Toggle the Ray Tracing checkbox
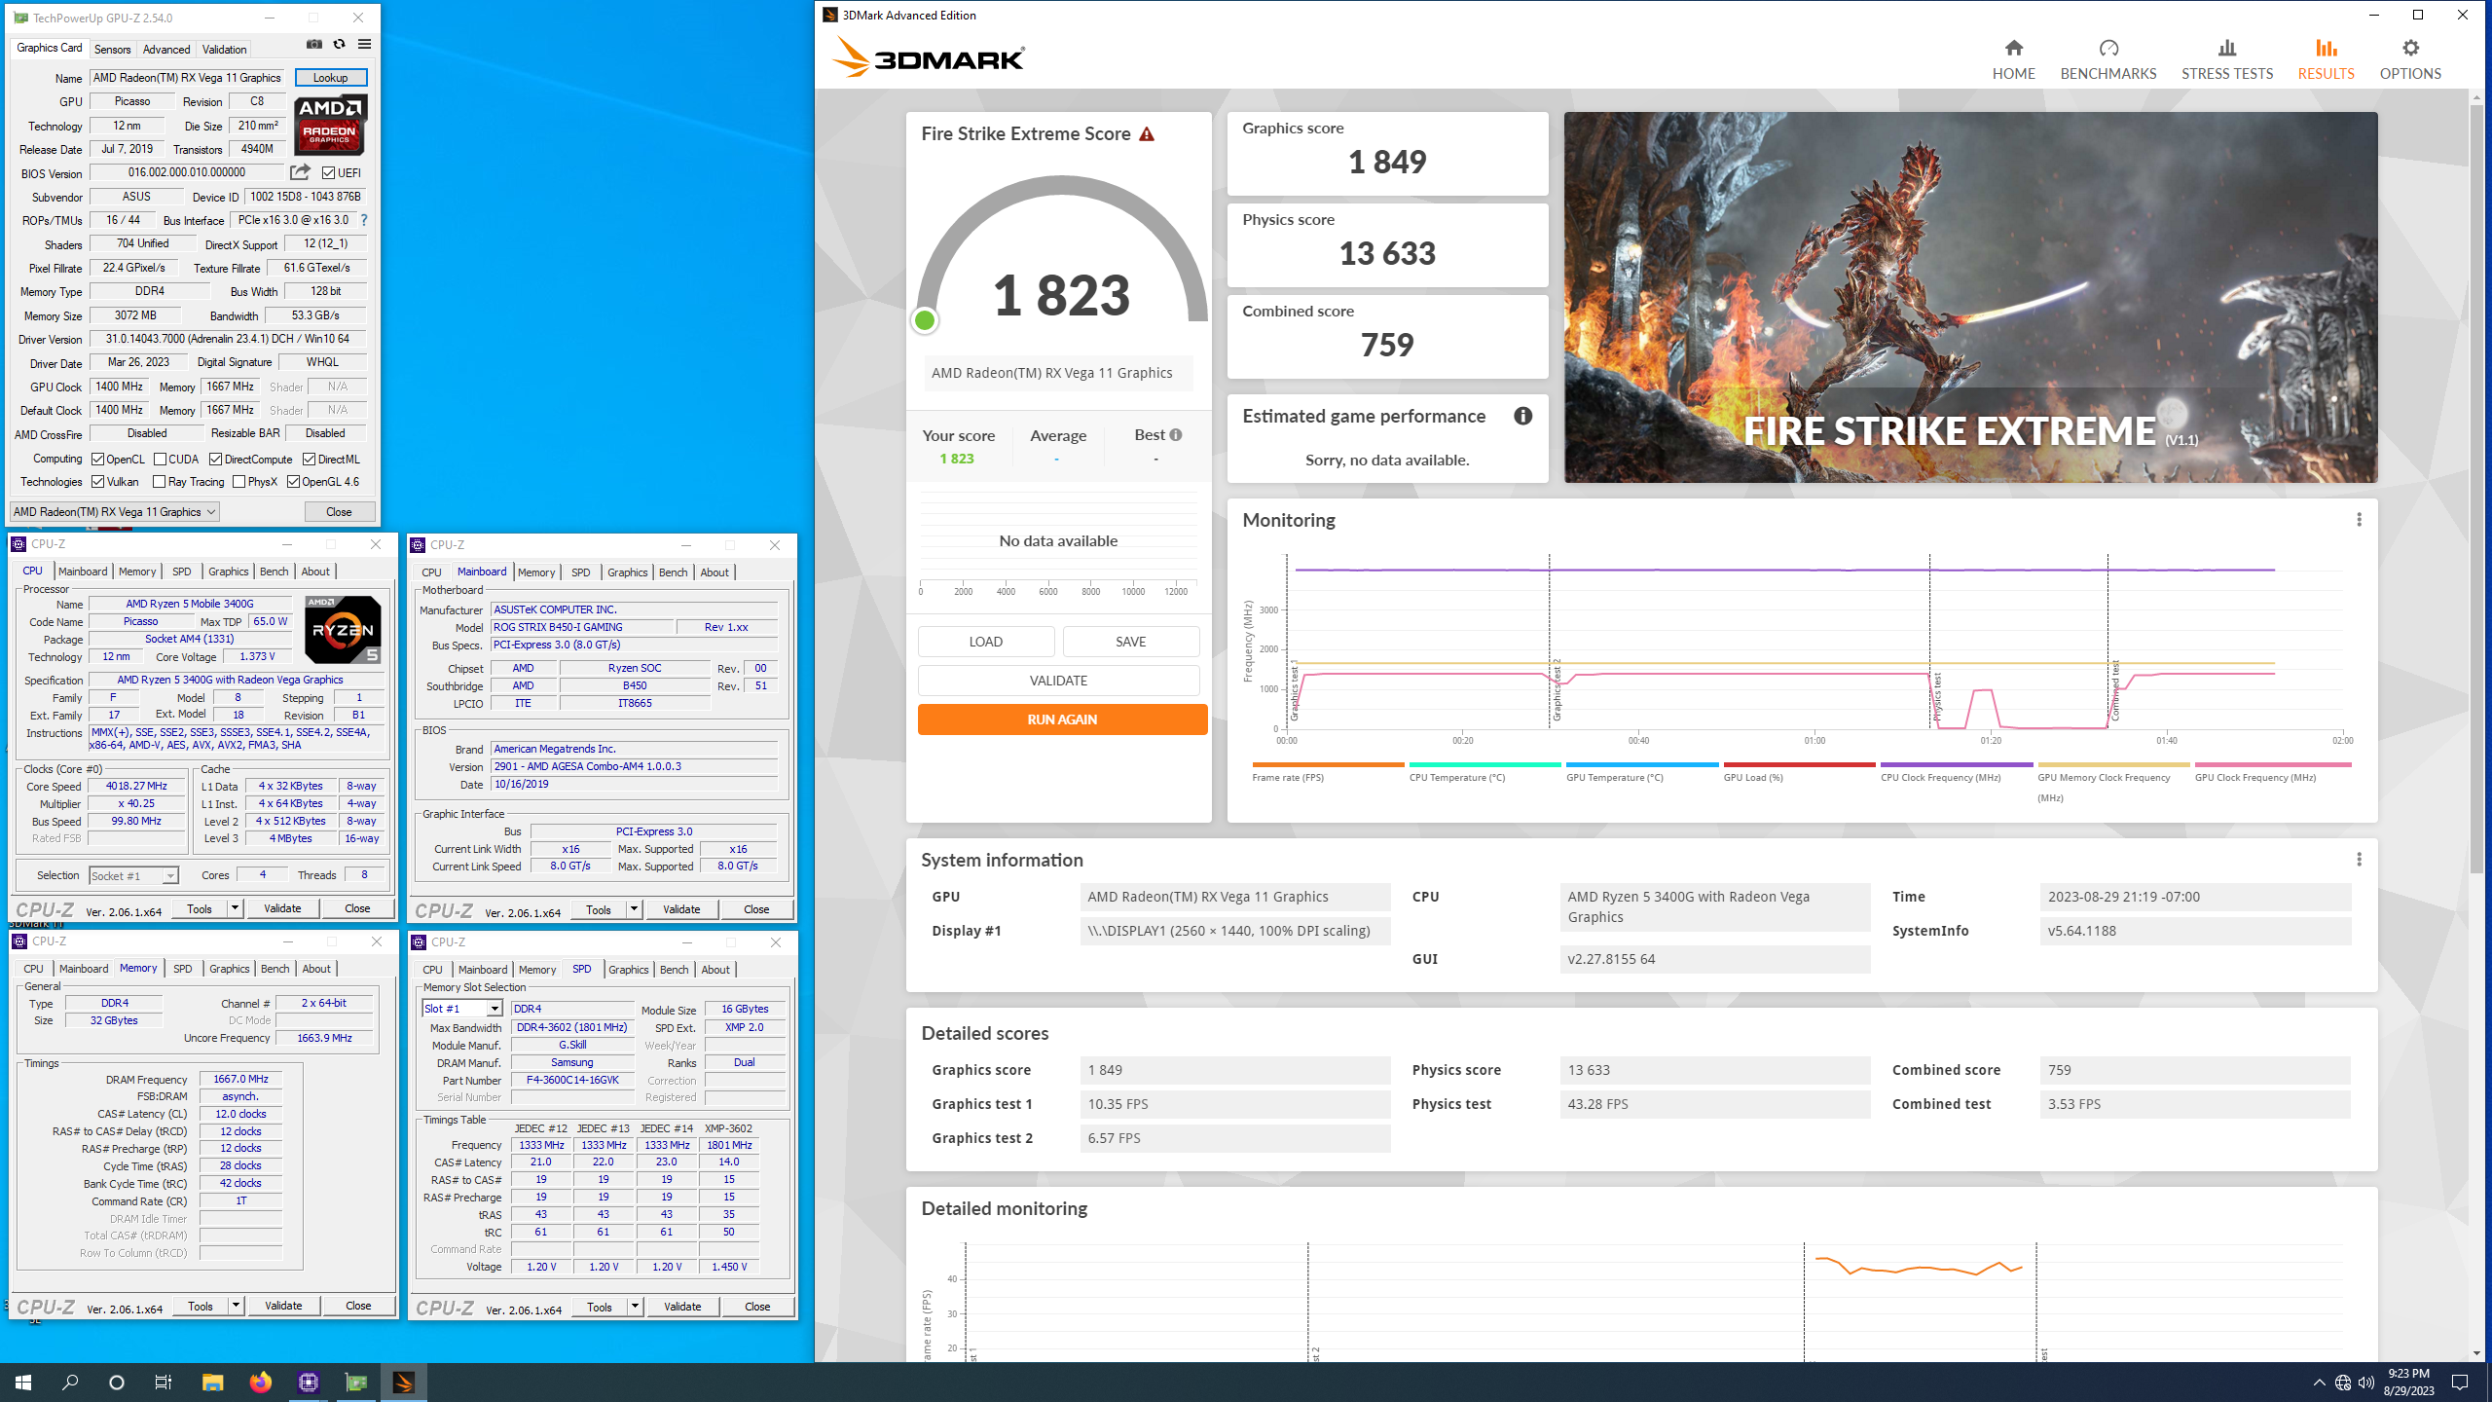 click(159, 482)
